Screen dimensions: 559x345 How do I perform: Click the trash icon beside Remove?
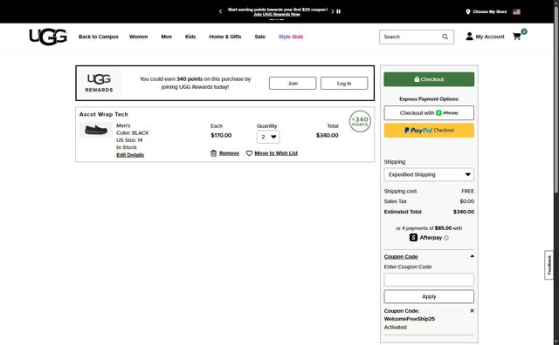213,153
